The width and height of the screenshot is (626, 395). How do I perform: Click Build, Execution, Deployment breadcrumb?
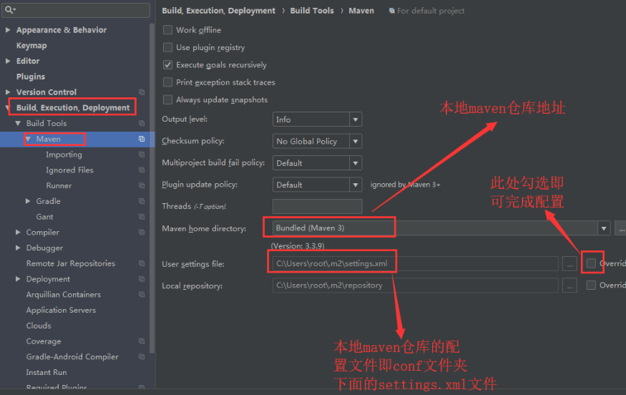click(x=218, y=11)
